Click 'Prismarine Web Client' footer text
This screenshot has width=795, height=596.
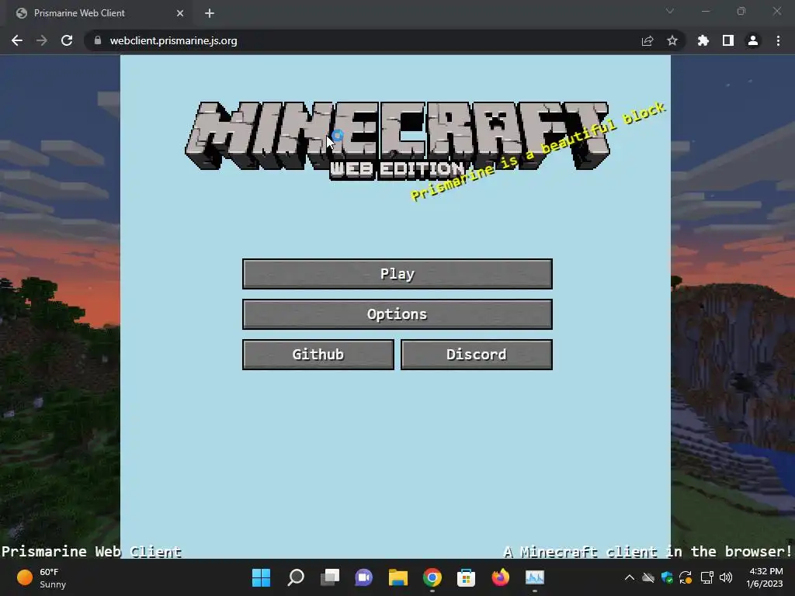(x=92, y=552)
